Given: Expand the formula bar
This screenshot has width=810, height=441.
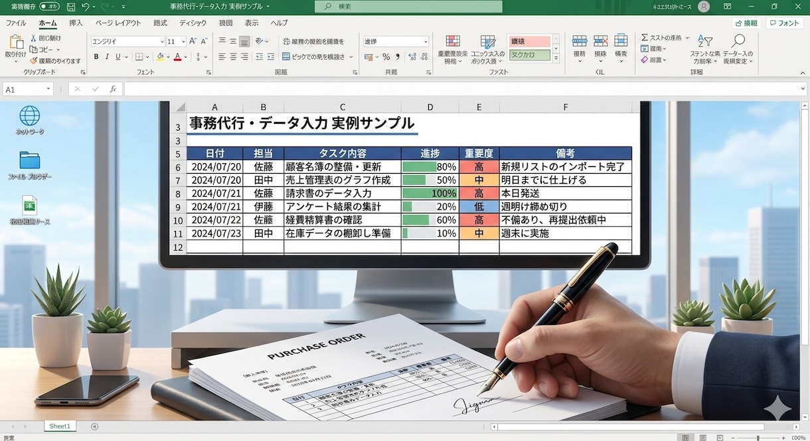Looking at the screenshot, I should [x=802, y=89].
